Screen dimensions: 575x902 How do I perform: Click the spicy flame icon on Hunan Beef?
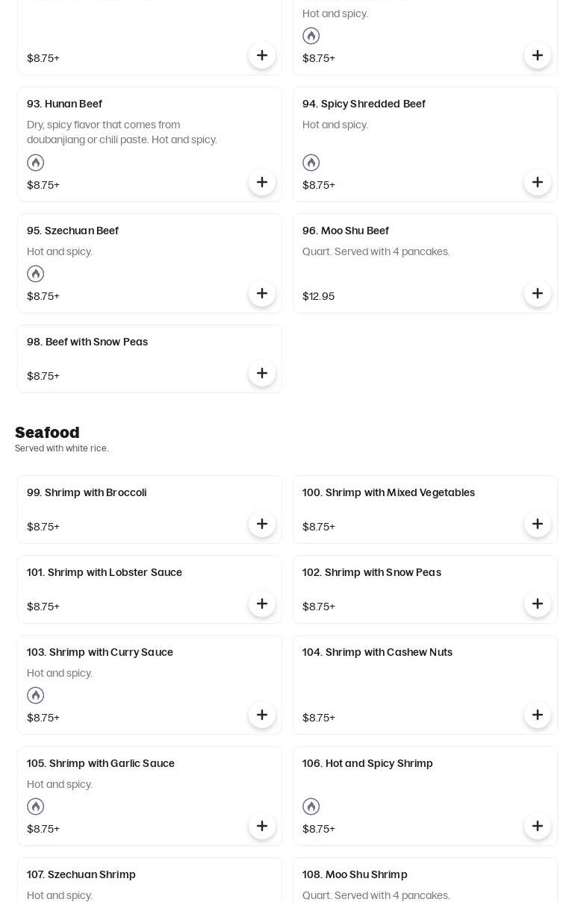pos(36,163)
